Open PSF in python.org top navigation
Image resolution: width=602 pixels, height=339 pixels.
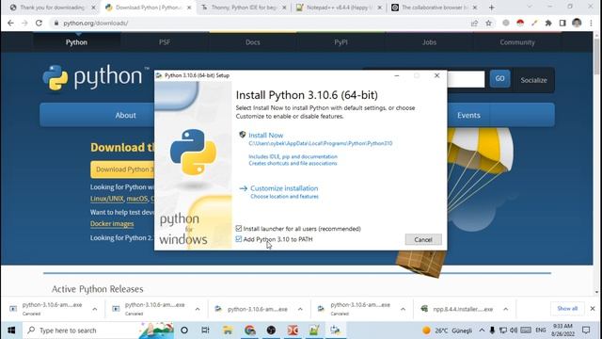pyautogui.click(x=165, y=42)
